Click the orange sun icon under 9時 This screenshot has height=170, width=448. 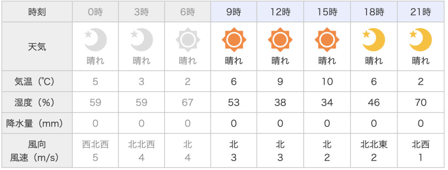pyautogui.click(x=234, y=39)
